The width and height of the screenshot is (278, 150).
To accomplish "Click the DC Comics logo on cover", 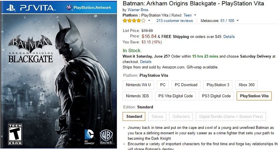I will 89,137.
